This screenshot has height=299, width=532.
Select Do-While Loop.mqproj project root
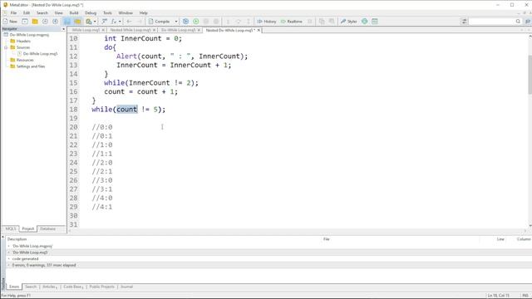[29, 35]
